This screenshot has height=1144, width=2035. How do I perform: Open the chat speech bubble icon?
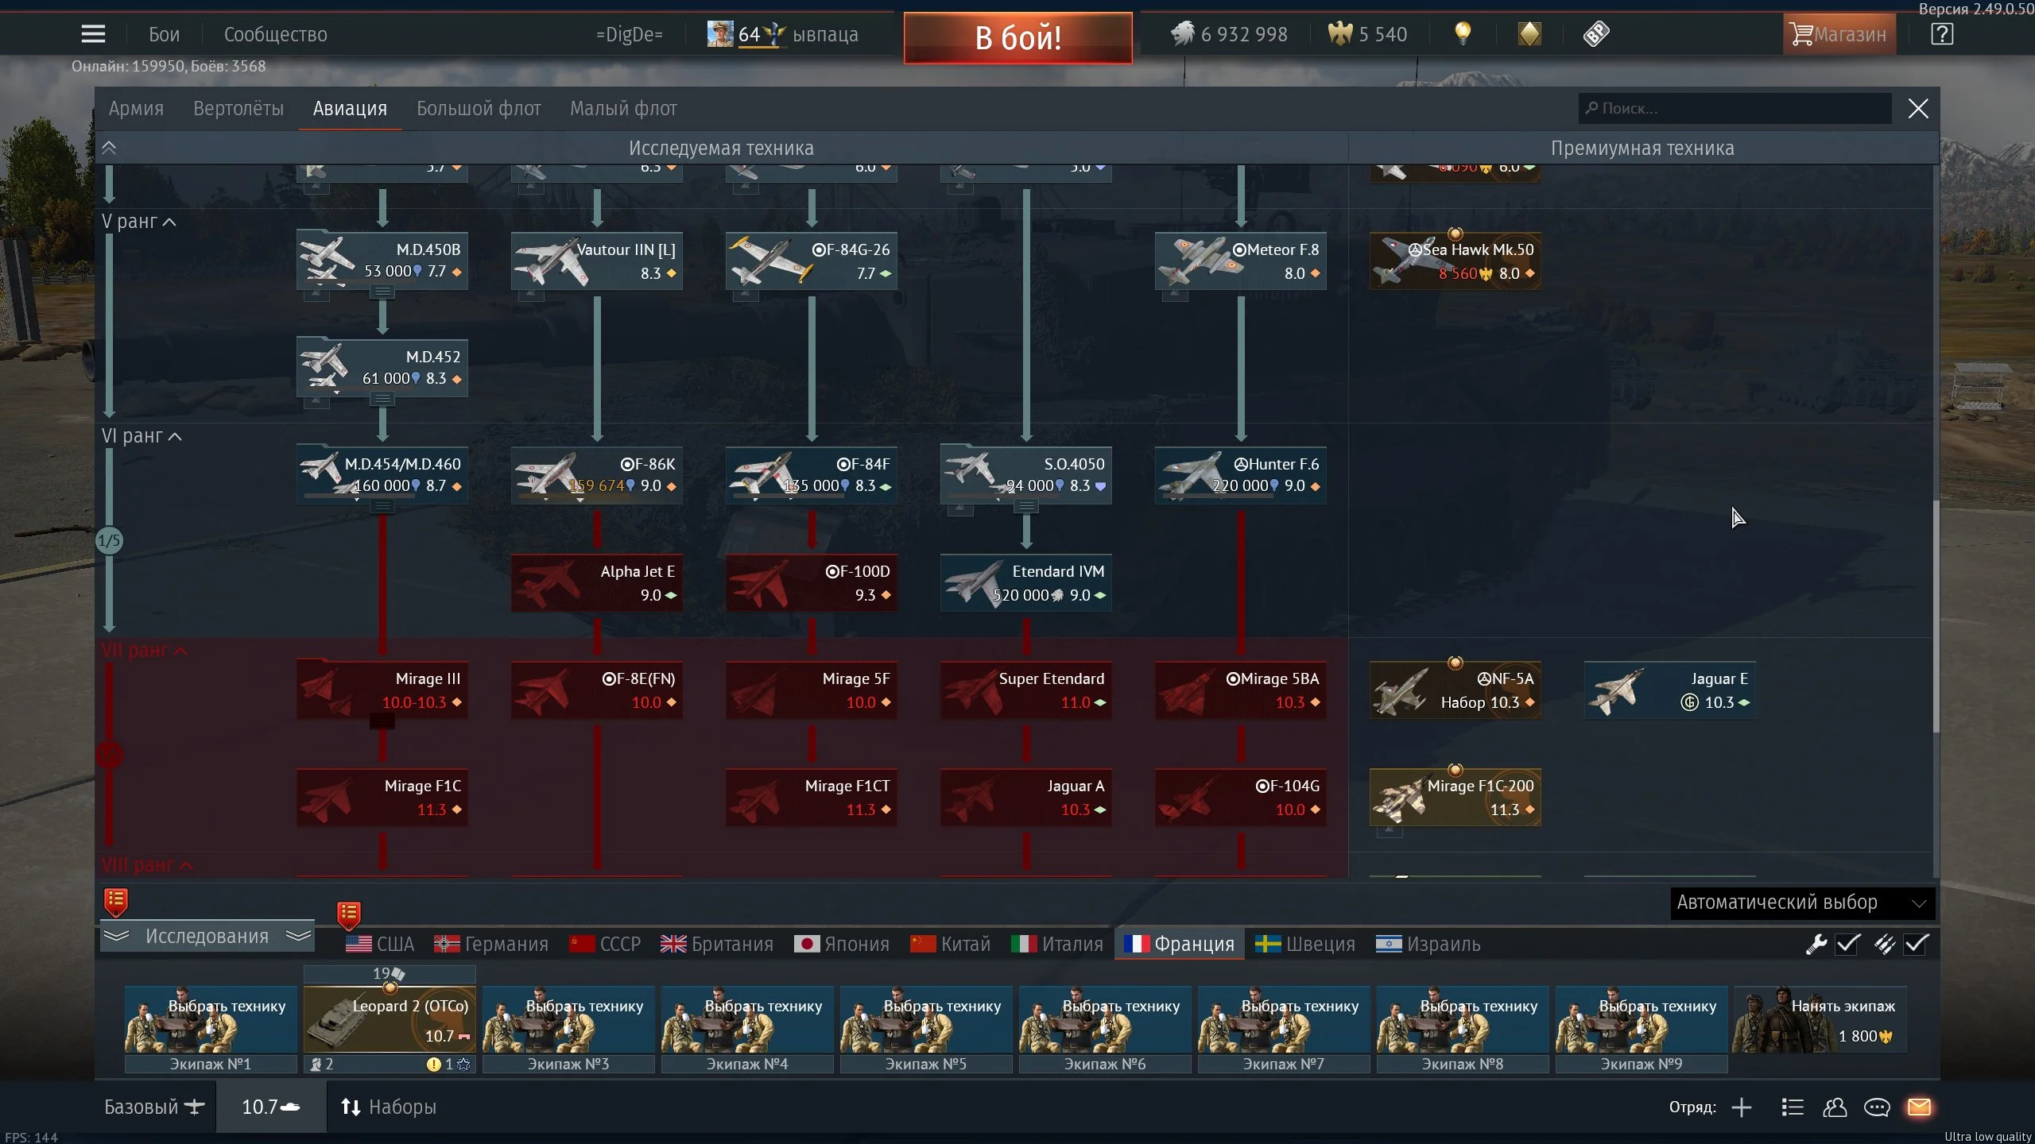(x=1877, y=1107)
